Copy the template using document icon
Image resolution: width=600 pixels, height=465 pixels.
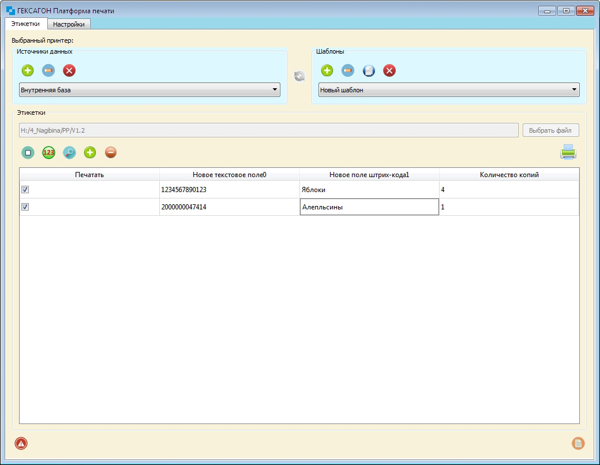(369, 71)
